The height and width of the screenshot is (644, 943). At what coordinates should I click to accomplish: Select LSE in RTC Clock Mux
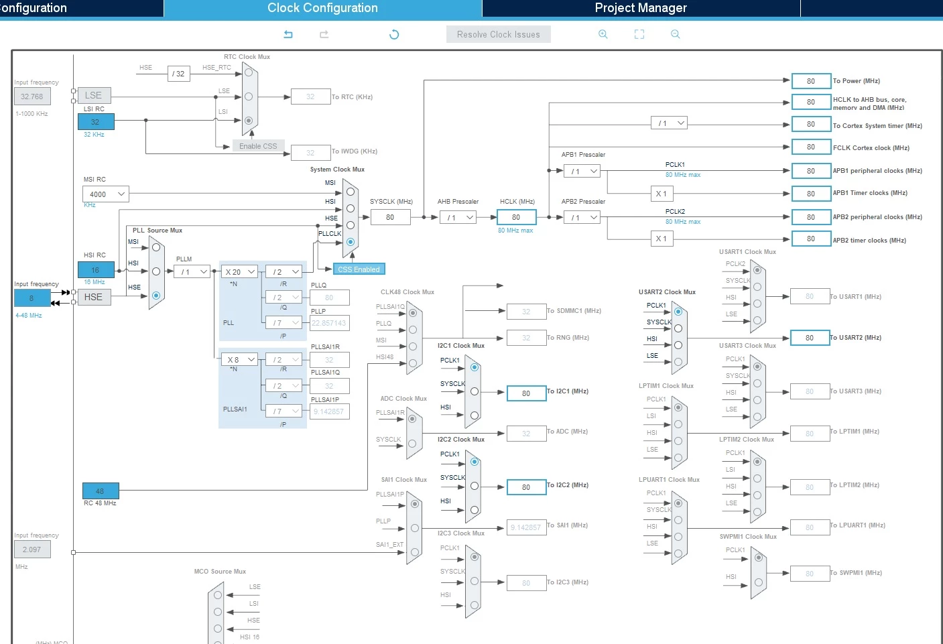pyautogui.click(x=249, y=96)
